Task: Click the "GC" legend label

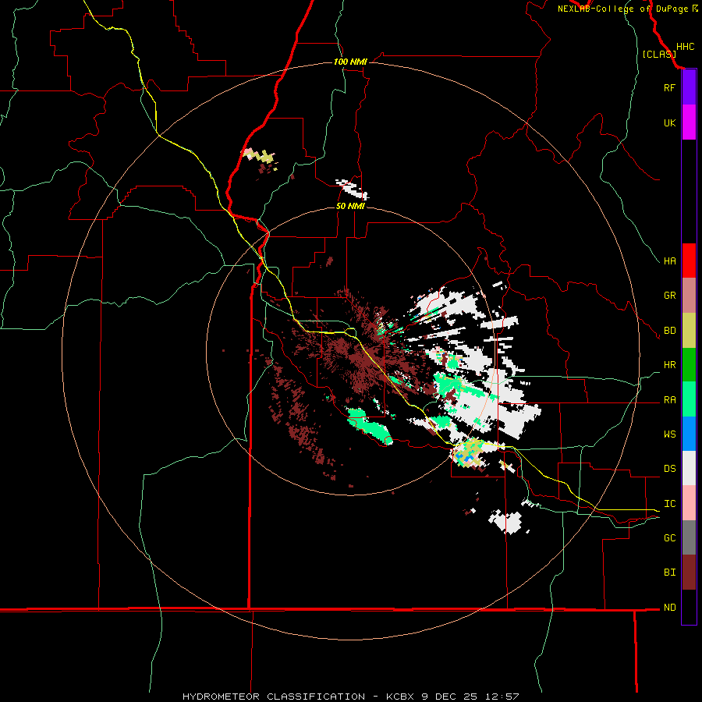Action: coord(669,538)
